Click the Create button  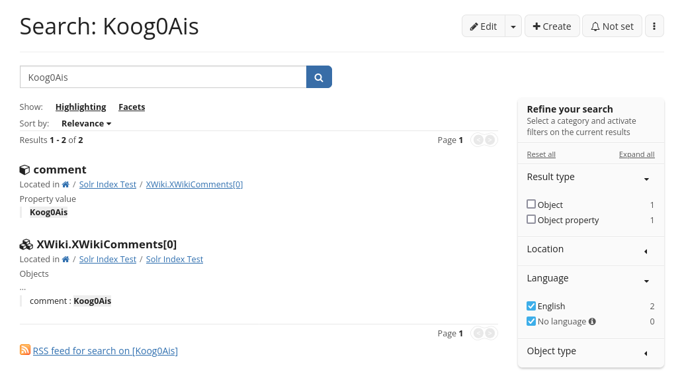552,26
